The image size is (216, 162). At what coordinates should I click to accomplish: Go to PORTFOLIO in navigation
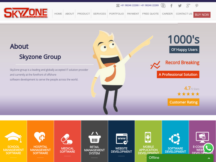tap(116, 14)
